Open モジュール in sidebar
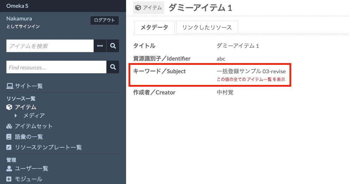 [x=29, y=179]
